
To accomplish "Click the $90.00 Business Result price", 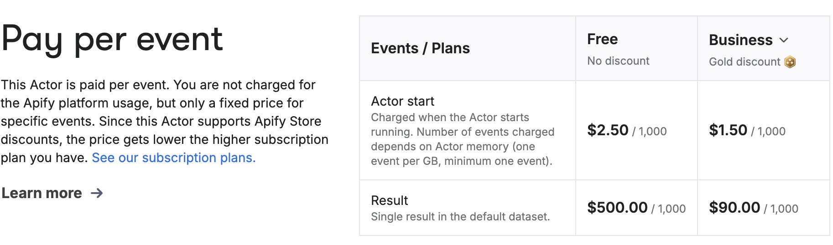I will point(734,208).
